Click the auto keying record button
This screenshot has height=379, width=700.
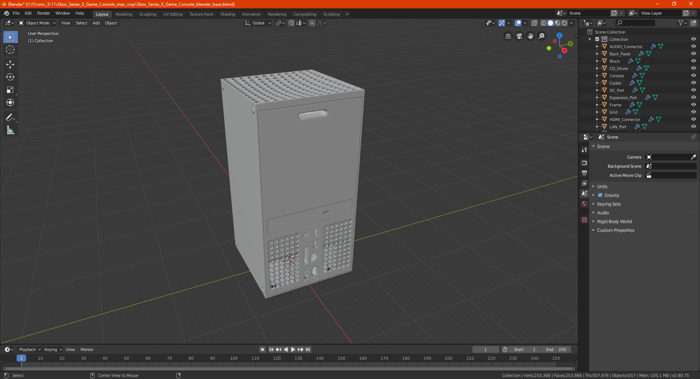point(262,349)
